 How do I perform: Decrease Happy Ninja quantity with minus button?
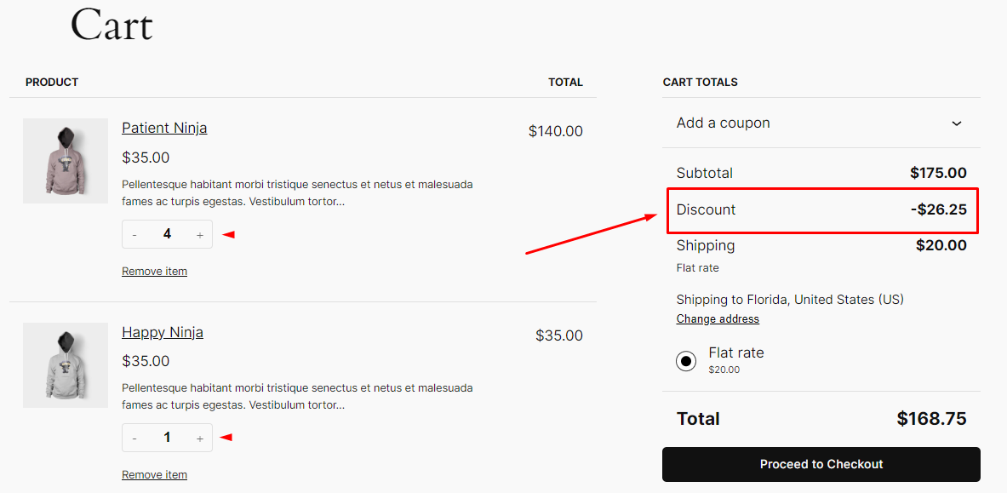134,437
